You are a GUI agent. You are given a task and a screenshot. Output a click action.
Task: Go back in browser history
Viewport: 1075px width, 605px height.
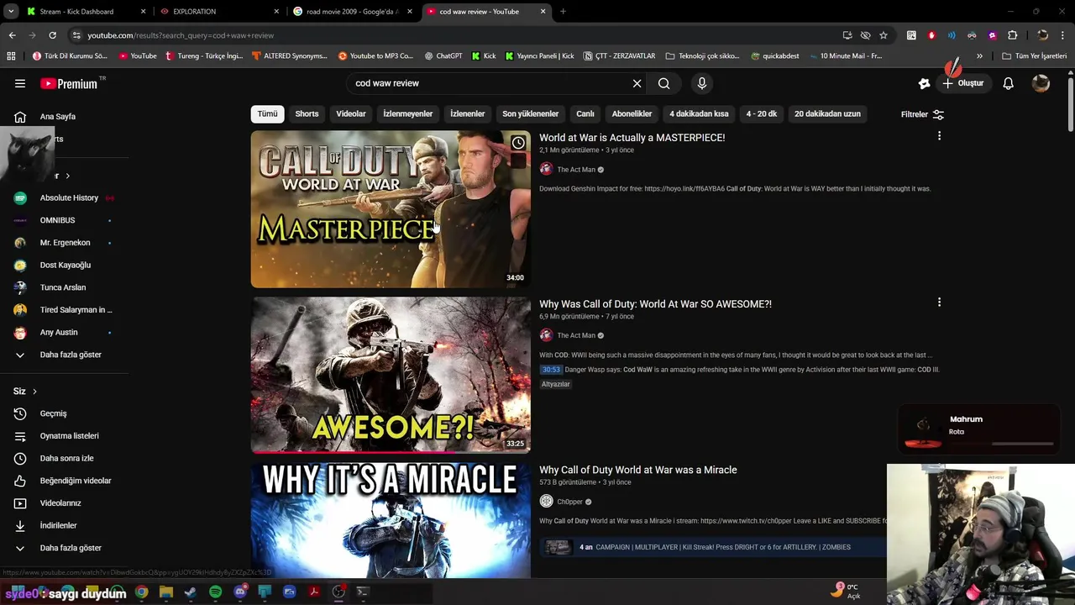tap(12, 35)
